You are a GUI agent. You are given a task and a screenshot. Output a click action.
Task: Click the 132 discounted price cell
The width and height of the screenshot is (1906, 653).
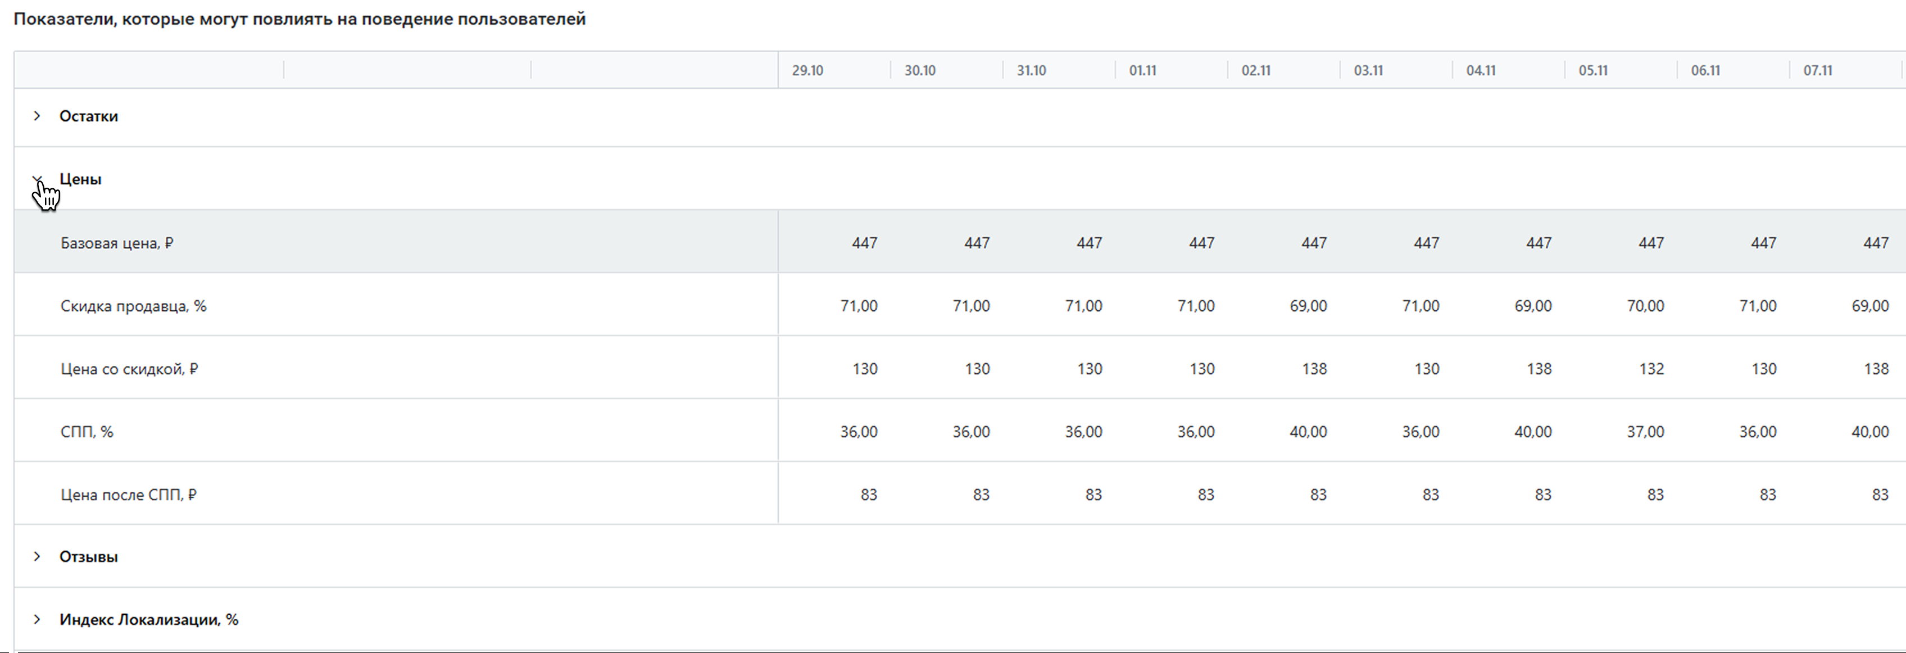[1651, 369]
